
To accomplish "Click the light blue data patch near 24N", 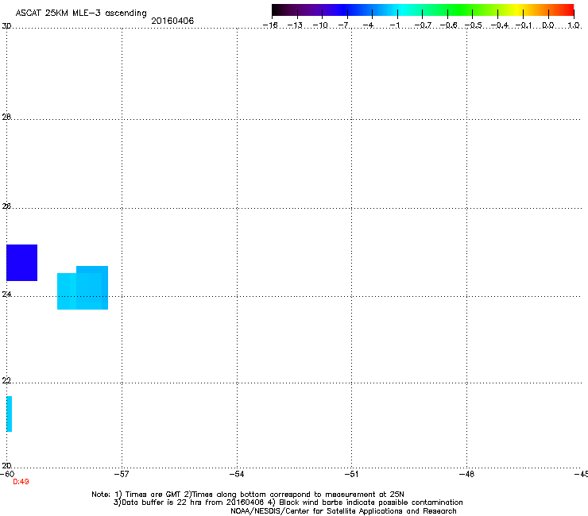I will pos(83,288).
